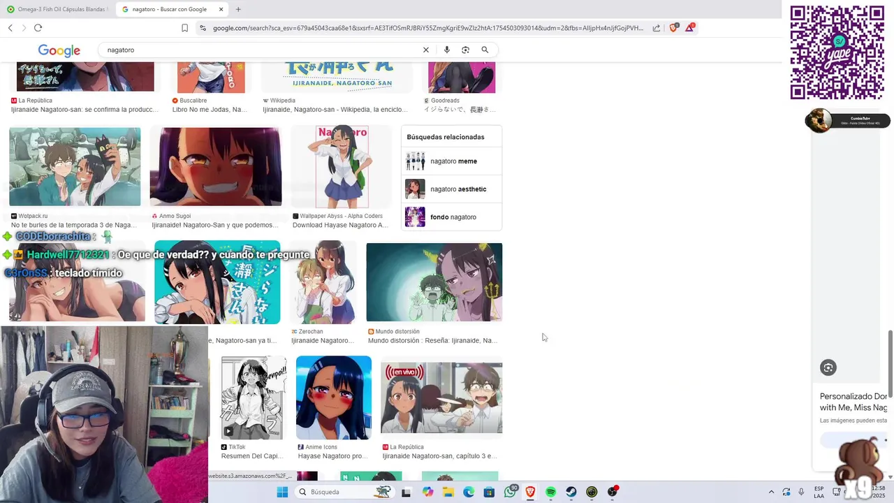Click La República se confirma caption
This screenshot has height=503, width=894.
pyautogui.click(x=85, y=110)
